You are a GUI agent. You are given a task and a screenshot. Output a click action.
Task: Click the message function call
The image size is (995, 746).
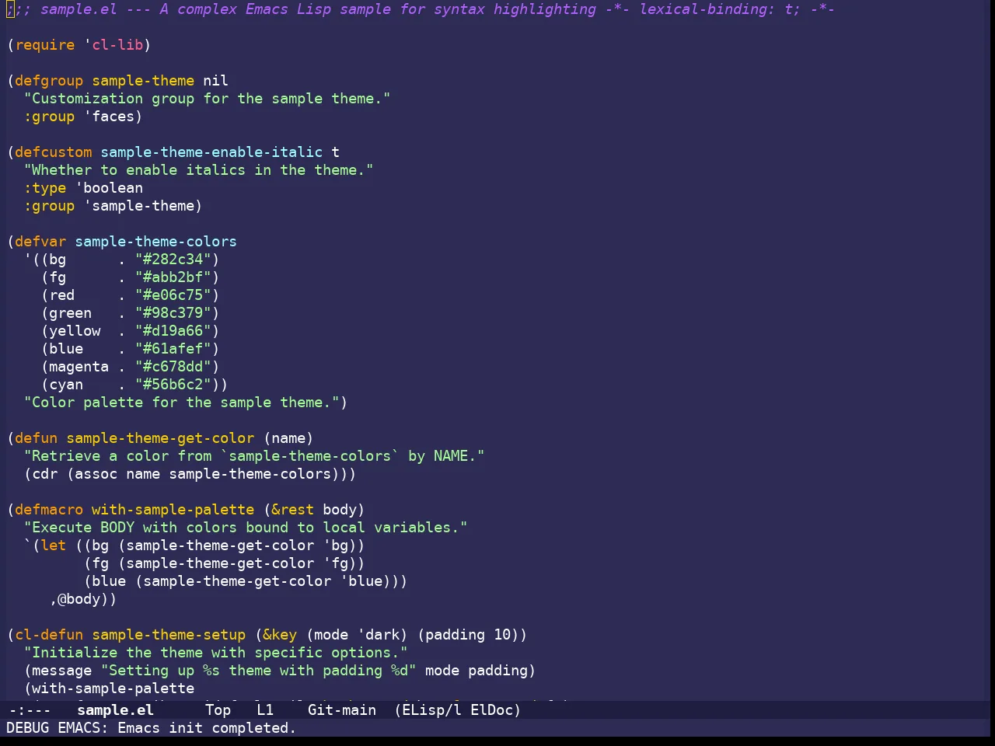(x=62, y=671)
